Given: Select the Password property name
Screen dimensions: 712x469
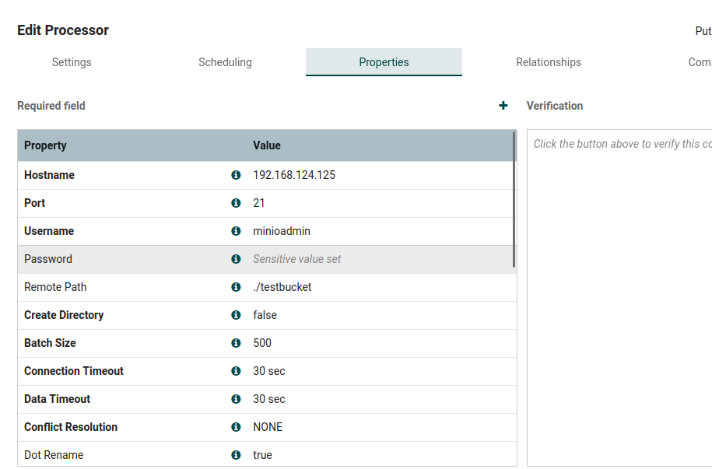Looking at the screenshot, I should click(47, 259).
